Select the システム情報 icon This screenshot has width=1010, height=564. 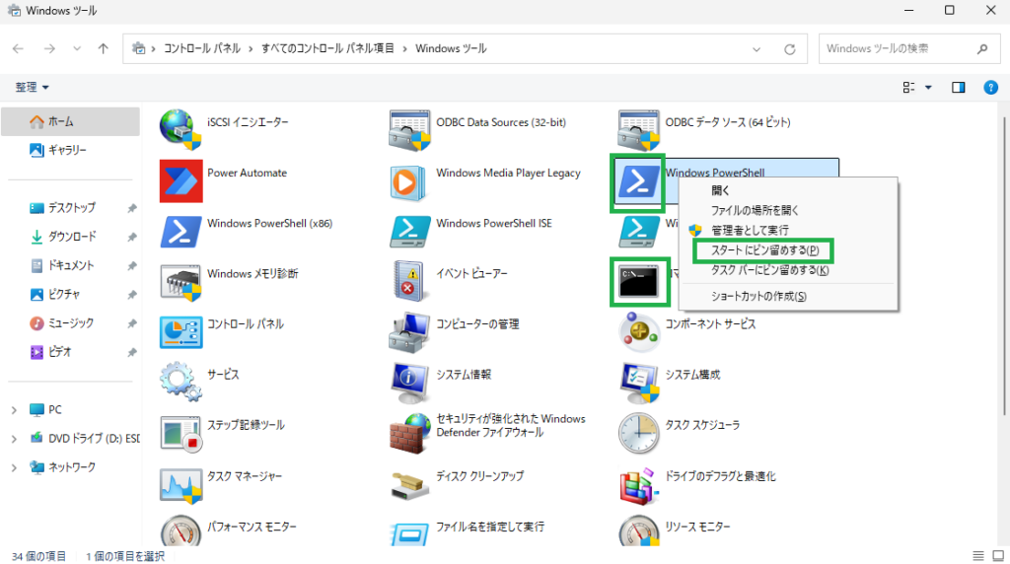click(409, 383)
